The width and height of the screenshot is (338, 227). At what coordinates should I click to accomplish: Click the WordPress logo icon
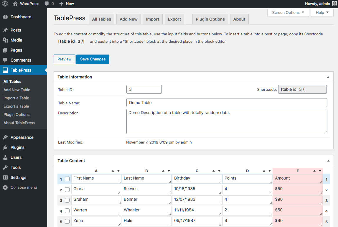click(x=5, y=4)
